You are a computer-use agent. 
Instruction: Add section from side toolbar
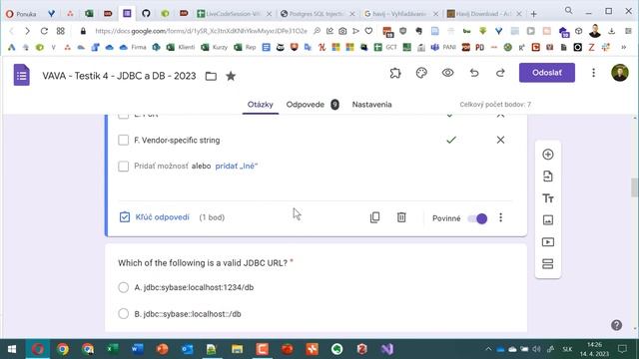[x=548, y=263]
